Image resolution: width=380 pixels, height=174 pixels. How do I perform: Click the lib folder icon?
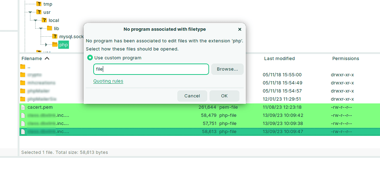tap(49, 28)
